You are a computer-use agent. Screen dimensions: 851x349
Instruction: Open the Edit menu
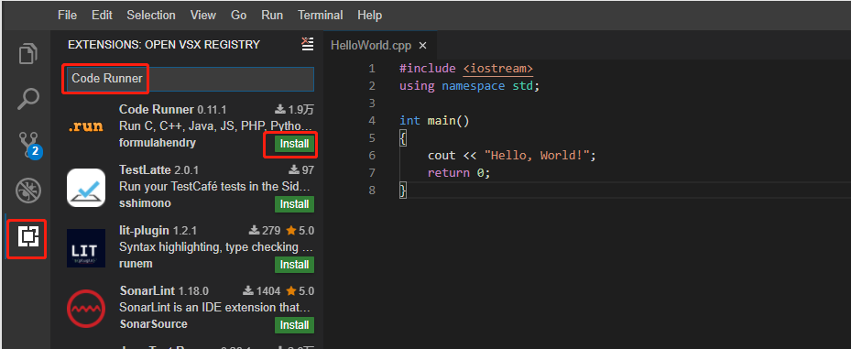[x=102, y=16]
